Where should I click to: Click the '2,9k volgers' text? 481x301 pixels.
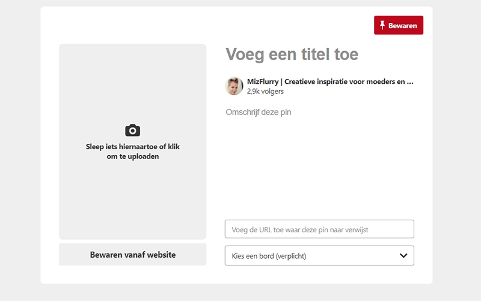[265, 92]
